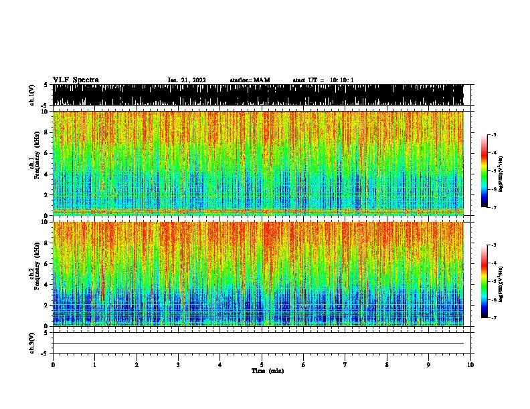Image resolution: width=530 pixels, height=409 pixels.
Task: Click time axis tick label "0"
Action: (53, 365)
